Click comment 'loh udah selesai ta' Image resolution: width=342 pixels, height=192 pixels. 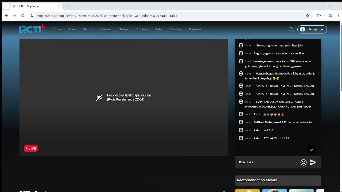(x=300, y=122)
